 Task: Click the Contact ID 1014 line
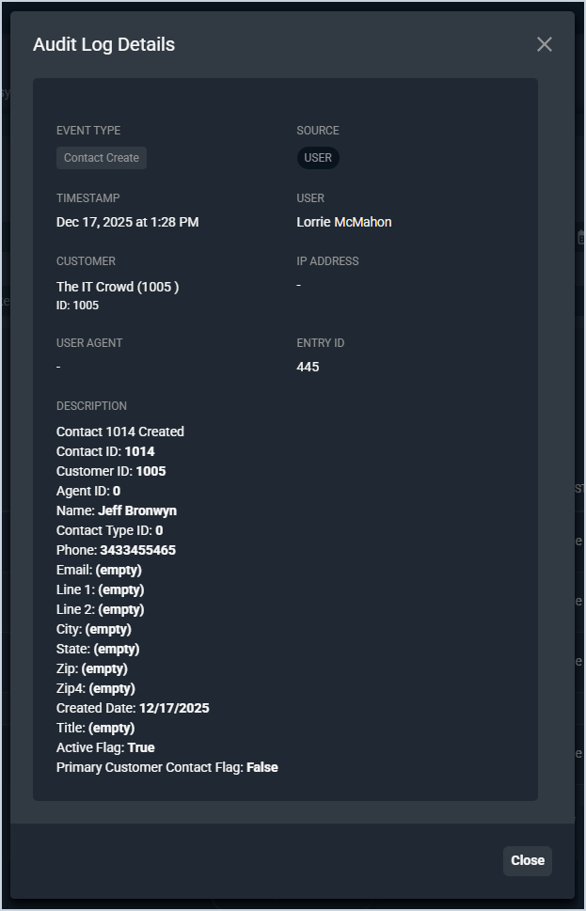pyautogui.click(x=105, y=451)
